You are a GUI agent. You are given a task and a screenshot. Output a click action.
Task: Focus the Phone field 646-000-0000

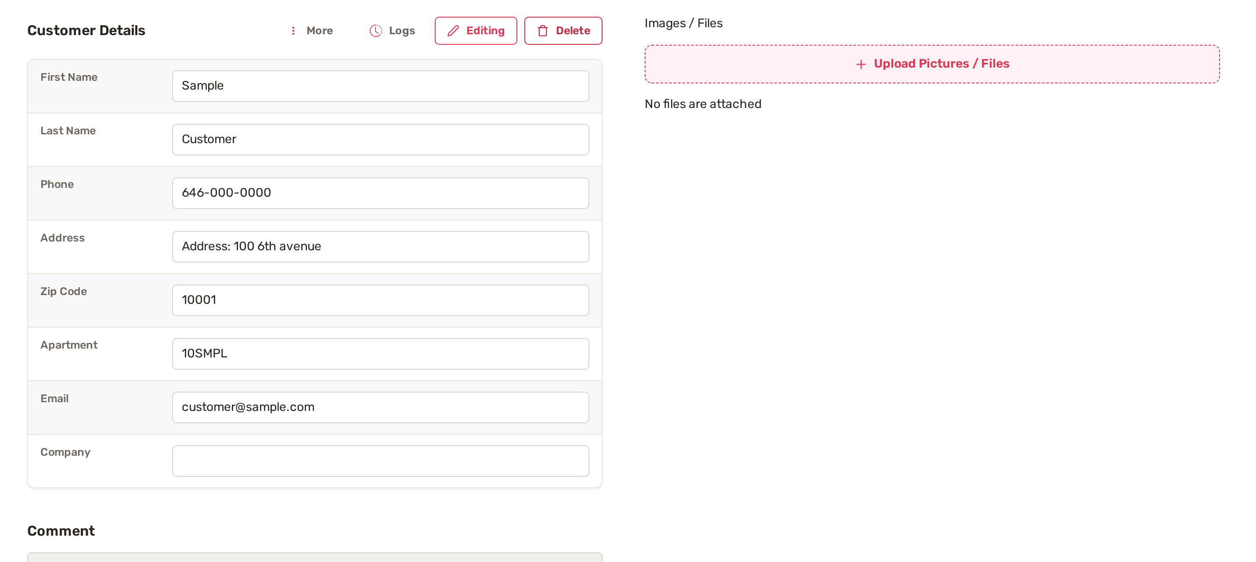(380, 193)
